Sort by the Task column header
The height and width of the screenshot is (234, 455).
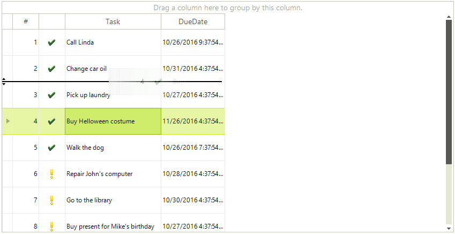[113, 21]
